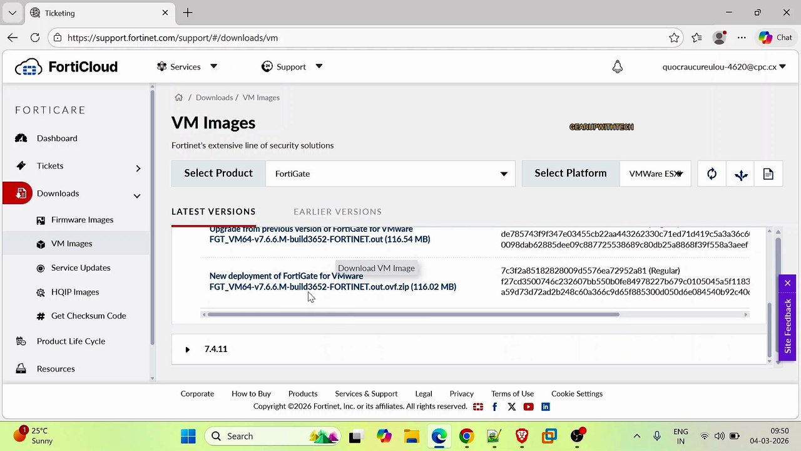
Task: Expand the Tickets sidebar submenu
Action: 138,168
